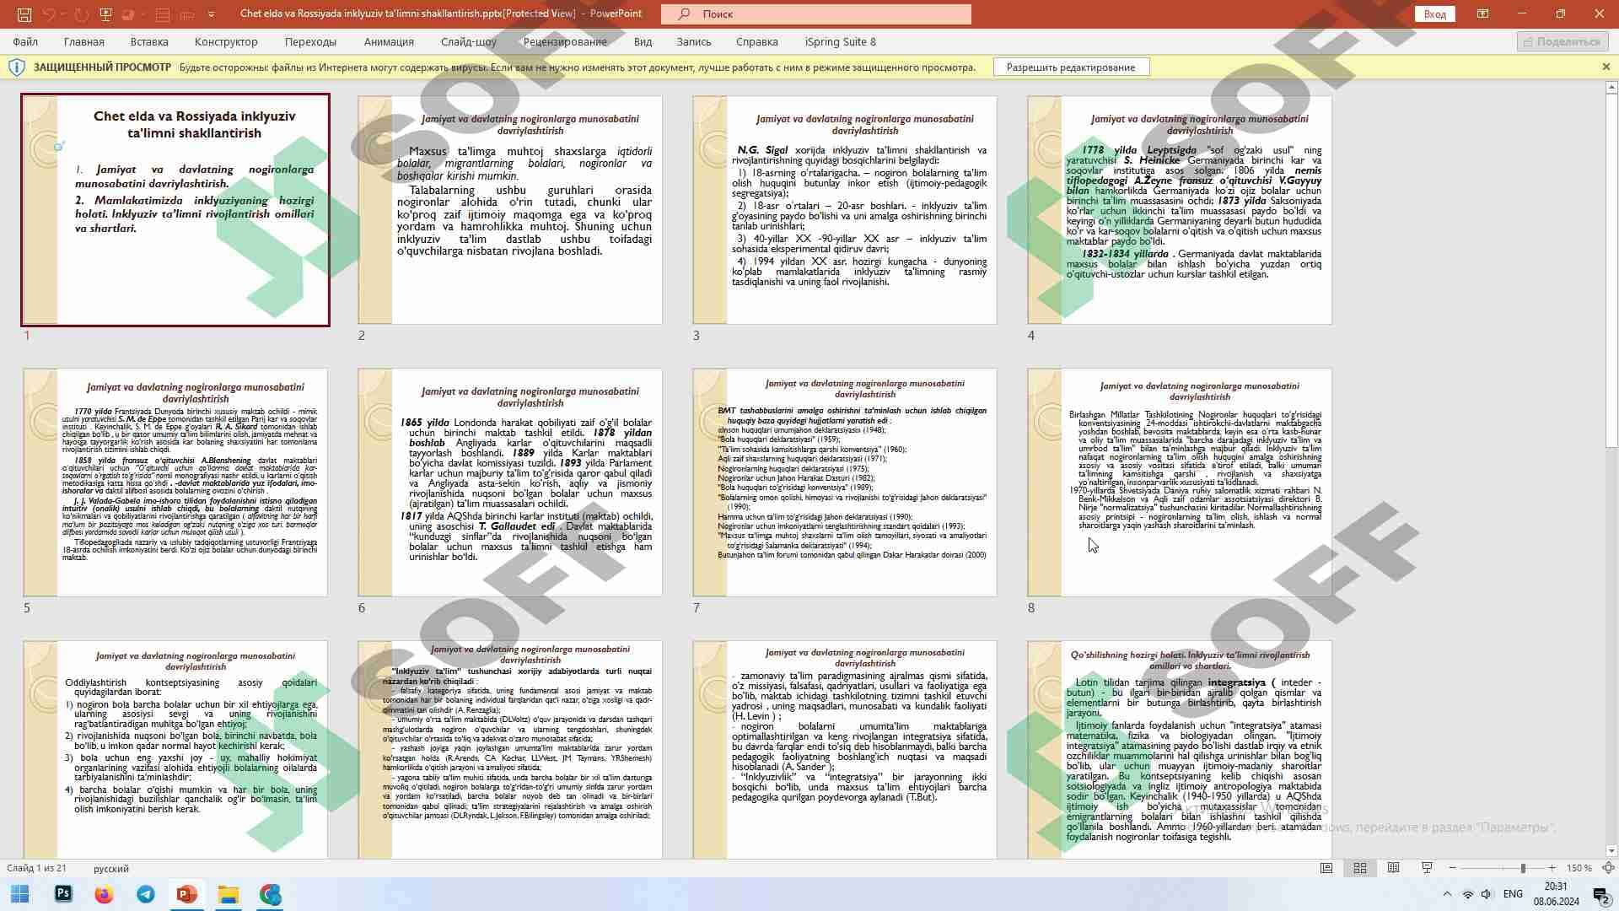Click the zoom slider handle
Image resolution: width=1619 pixels, height=911 pixels.
pos(1523,868)
